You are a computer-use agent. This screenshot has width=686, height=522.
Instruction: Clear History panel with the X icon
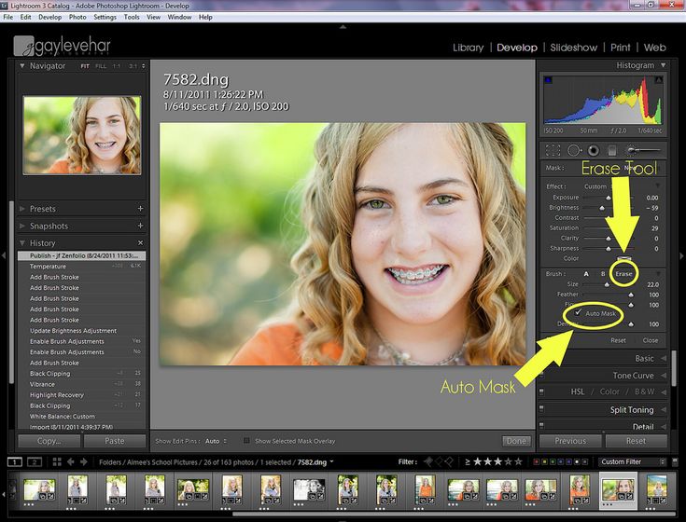[141, 243]
